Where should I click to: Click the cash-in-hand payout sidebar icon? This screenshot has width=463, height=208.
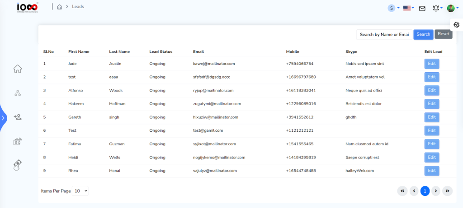18,165
